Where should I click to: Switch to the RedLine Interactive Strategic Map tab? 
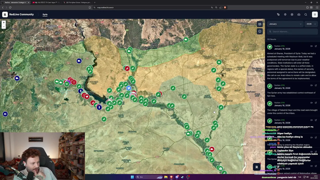pos(15,2)
